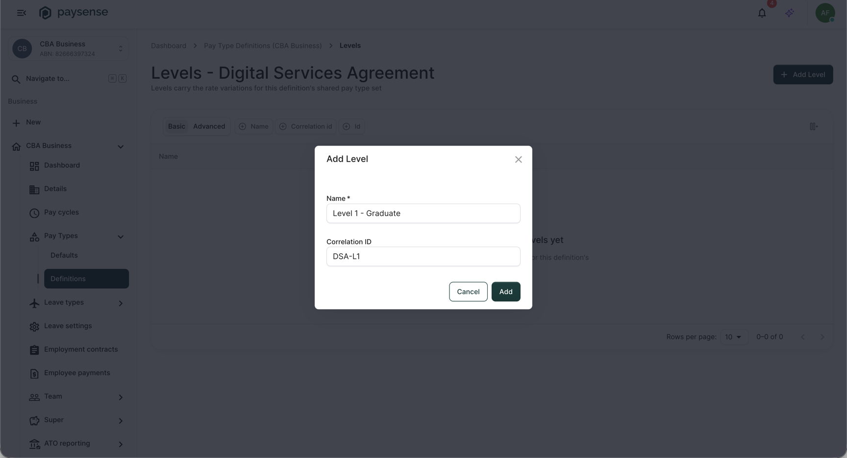Open the paysense logo home
Screen dimensions: 847x458
pyautogui.click(x=74, y=13)
